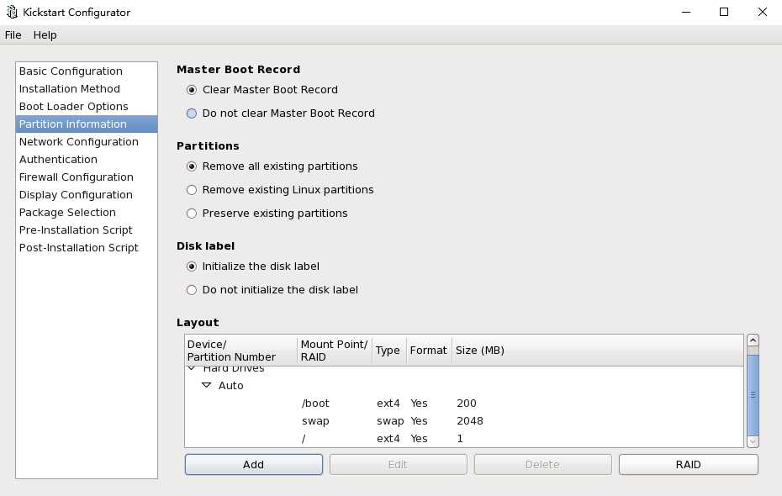Viewport: 782px width, 496px height.
Task: Open the Help menu
Action: point(45,35)
